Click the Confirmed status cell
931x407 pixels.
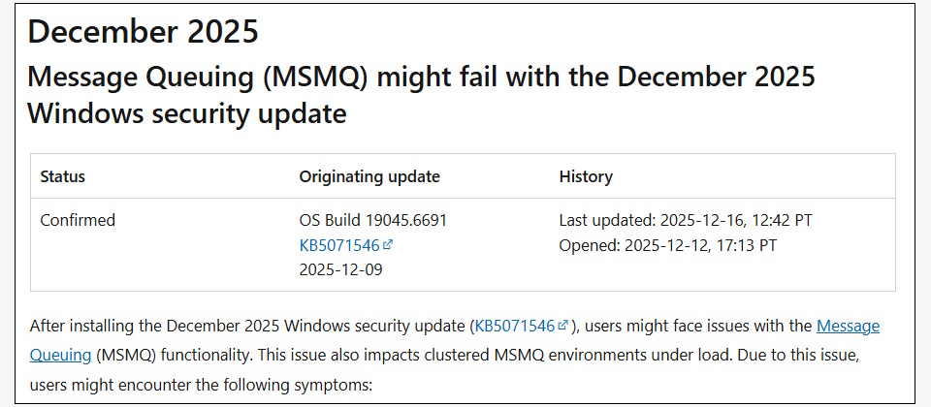[78, 220]
